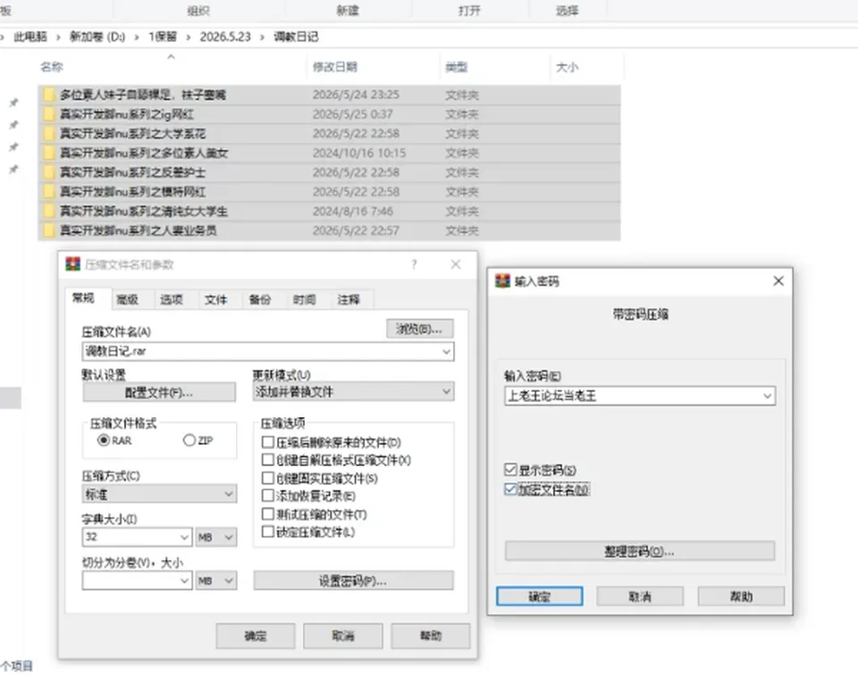
Task: Open the password history dropdown arrow
Action: [x=767, y=396]
